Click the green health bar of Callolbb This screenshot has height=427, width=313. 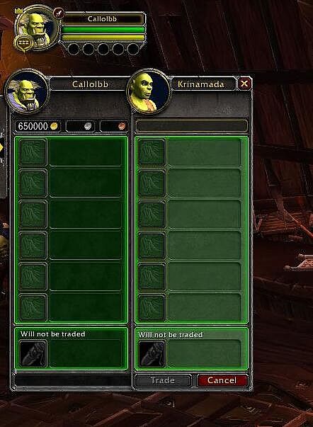click(x=103, y=30)
